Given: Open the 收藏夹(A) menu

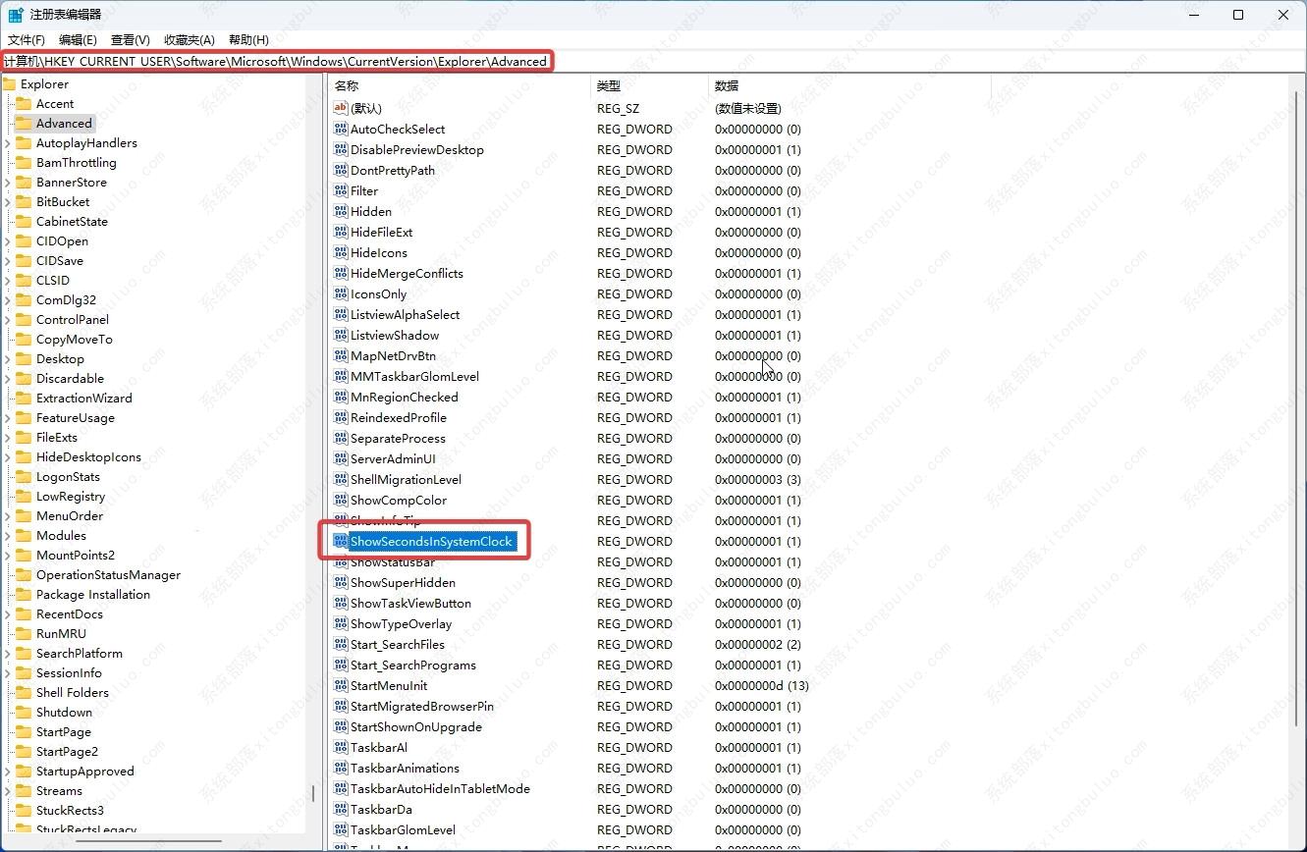Looking at the screenshot, I should [x=189, y=40].
